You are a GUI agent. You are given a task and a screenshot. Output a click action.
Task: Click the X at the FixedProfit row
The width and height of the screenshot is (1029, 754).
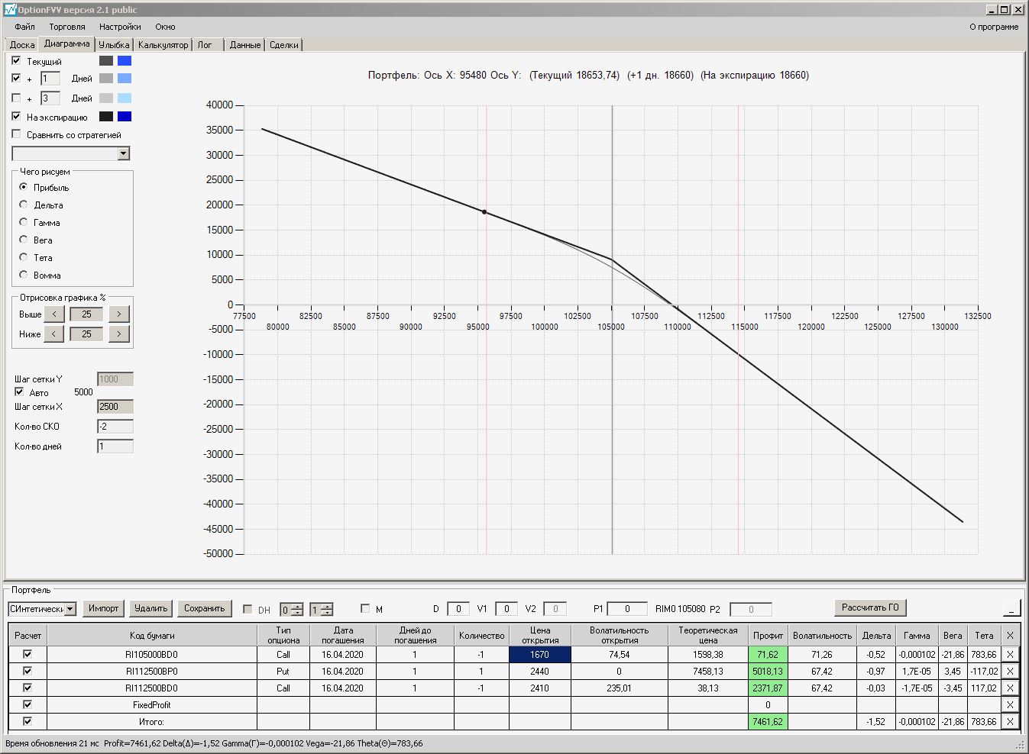(x=1010, y=704)
